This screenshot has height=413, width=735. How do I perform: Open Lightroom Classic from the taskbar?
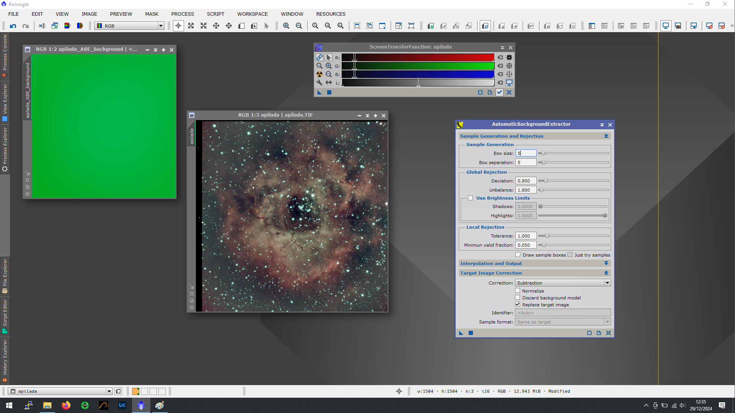click(x=122, y=405)
